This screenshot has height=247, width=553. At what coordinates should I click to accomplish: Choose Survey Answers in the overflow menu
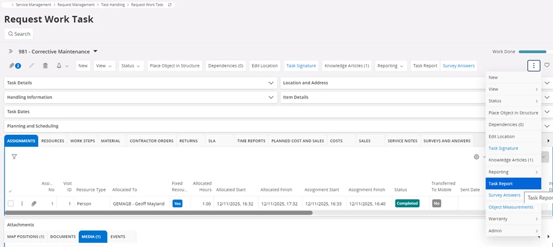coord(504,195)
